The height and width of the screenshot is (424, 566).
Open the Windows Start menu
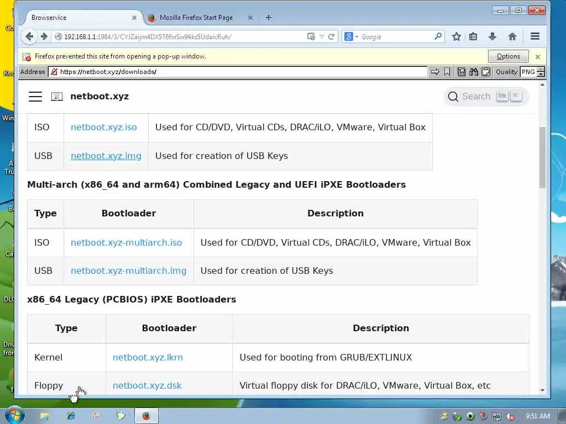click(15, 415)
